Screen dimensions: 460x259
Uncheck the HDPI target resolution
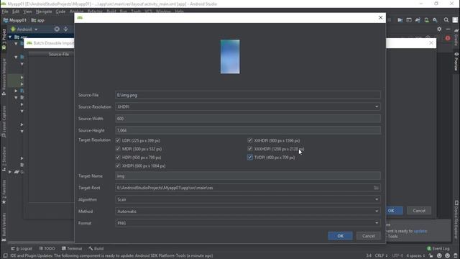point(118,158)
